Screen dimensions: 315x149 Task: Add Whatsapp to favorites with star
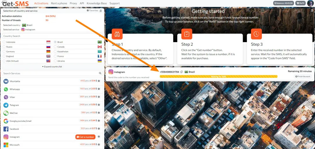pos(99,89)
